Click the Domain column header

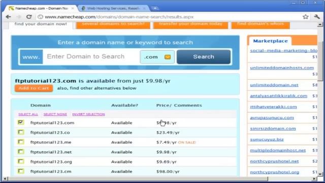41,105
